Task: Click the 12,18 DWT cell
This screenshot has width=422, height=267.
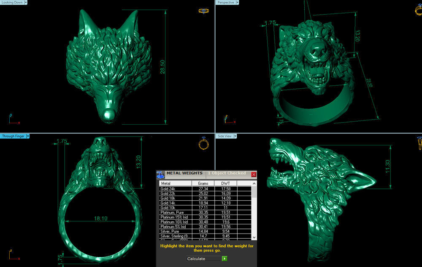Action: click(x=226, y=203)
